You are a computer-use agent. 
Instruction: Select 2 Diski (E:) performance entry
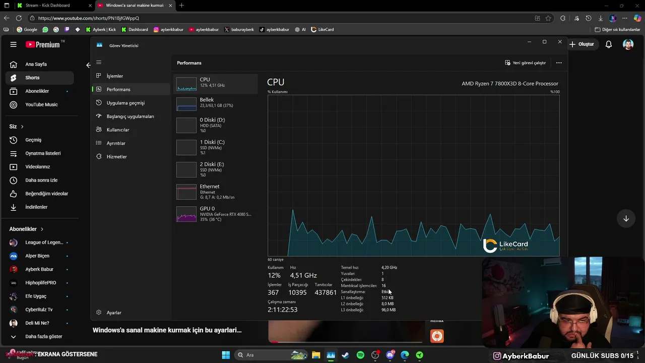[x=215, y=169]
